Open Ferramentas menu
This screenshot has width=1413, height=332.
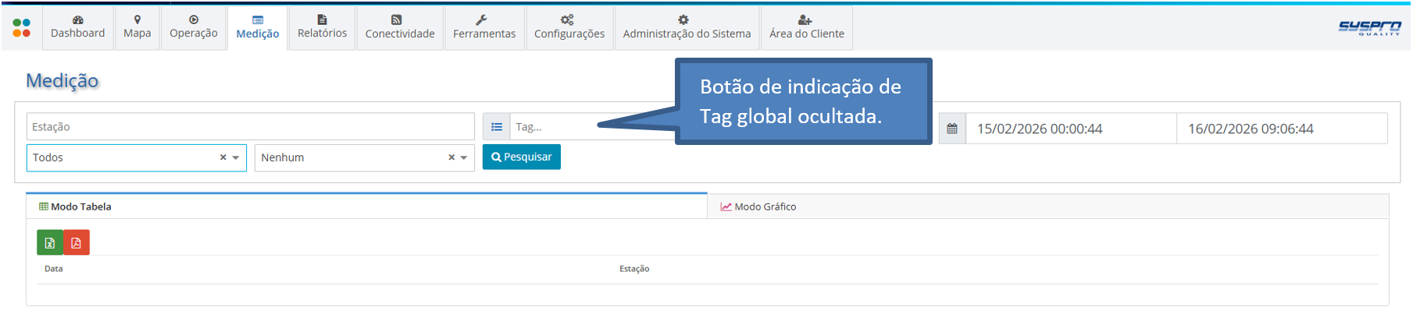pyautogui.click(x=484, y=27)
